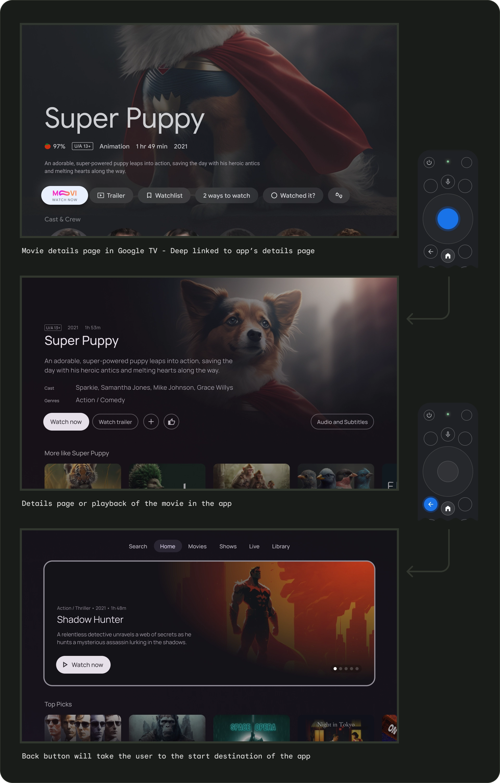Expand Cast & Crew section
The width and height of the screenshot is (500, 783).
click(x=62, y=219)
